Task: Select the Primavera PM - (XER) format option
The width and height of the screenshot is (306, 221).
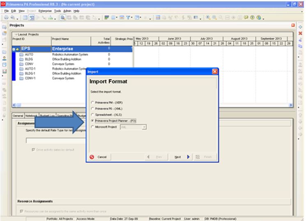Action: pos(92,102)
